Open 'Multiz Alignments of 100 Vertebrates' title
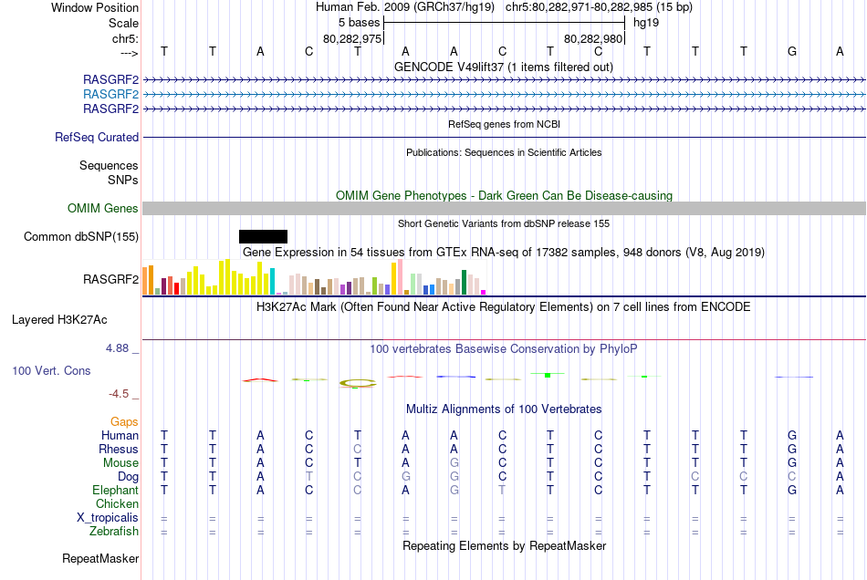The height and width of the screenshot is (580, 867). pyautogui.click(x=504, y=409)
